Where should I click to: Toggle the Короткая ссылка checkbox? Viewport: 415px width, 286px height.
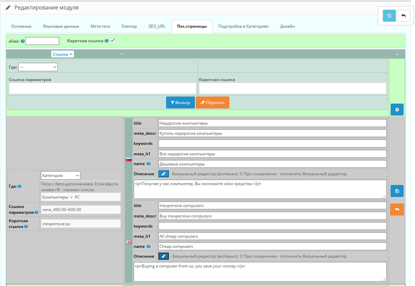(x=112, y=41)
